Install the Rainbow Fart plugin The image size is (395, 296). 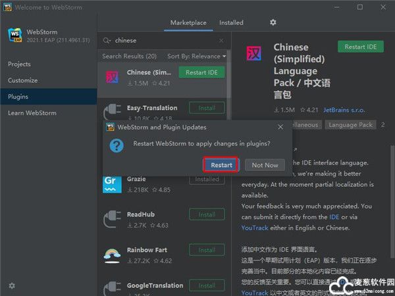tap(207, 250)
